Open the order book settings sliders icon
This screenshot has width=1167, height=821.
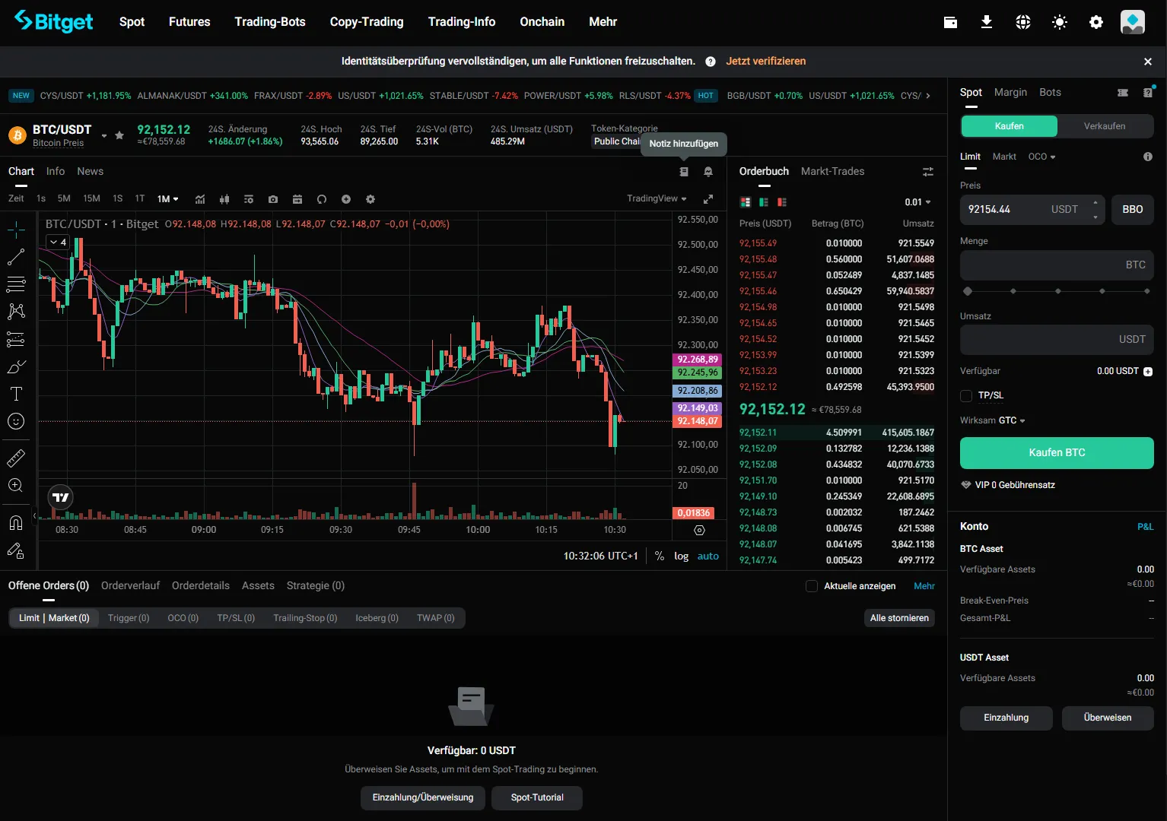tap(928, 172)
